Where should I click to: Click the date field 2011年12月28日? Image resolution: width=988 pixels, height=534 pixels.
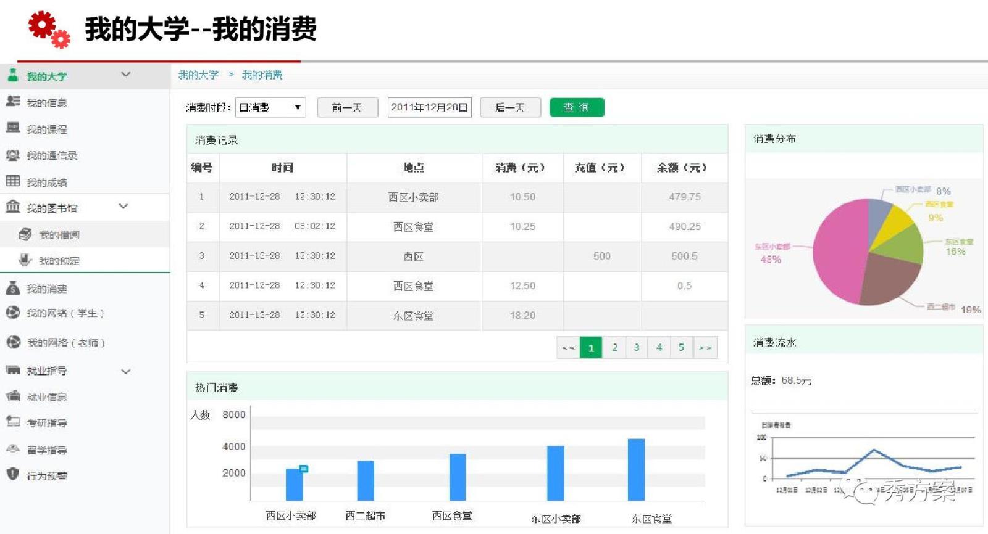(x=429, y=107)
